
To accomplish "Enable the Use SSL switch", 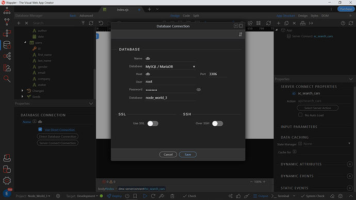I will point(153,123).
